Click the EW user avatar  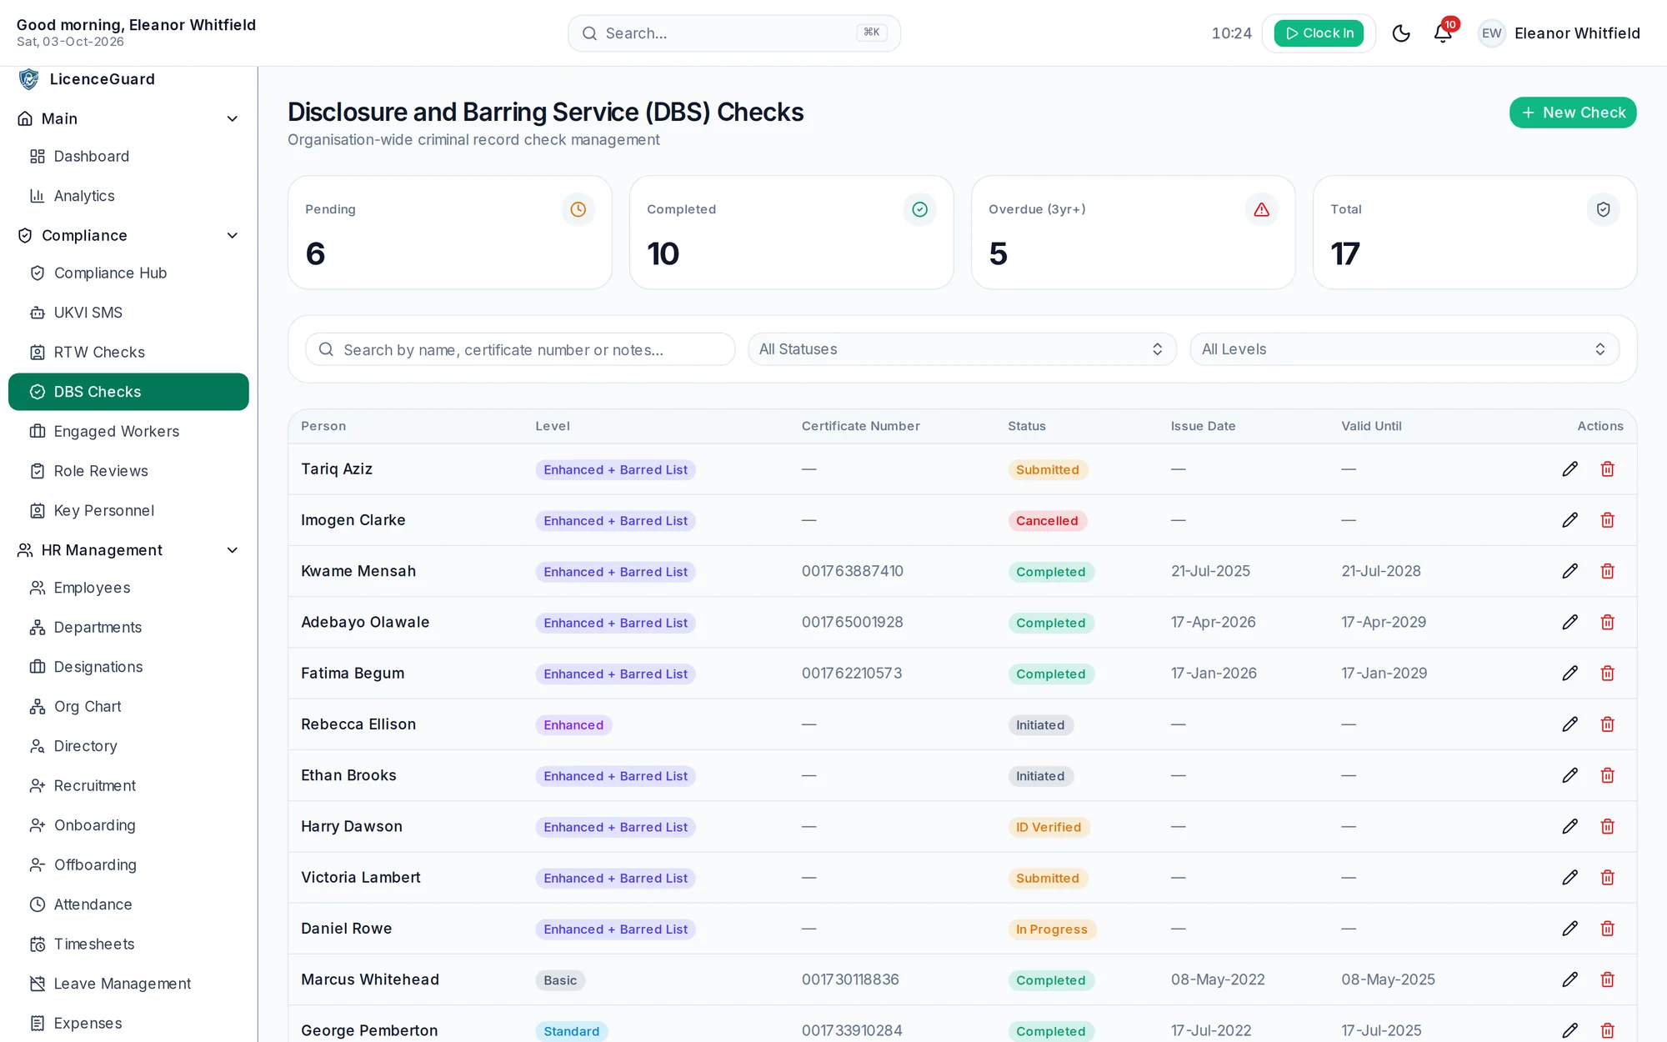(1491, 33)
